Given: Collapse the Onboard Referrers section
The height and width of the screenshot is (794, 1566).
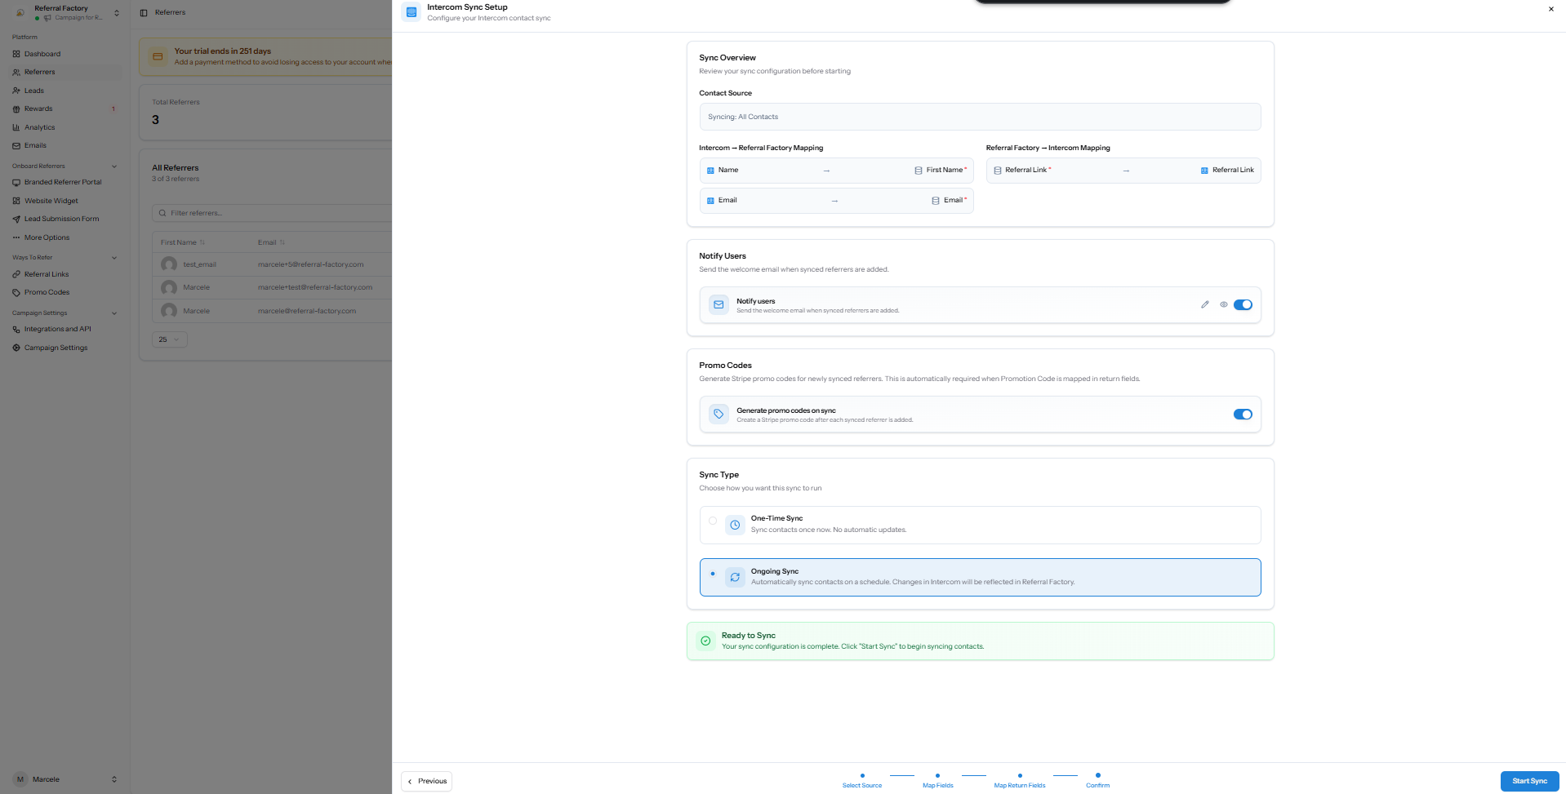Looking at the screenshot, I should click(114, 166).
